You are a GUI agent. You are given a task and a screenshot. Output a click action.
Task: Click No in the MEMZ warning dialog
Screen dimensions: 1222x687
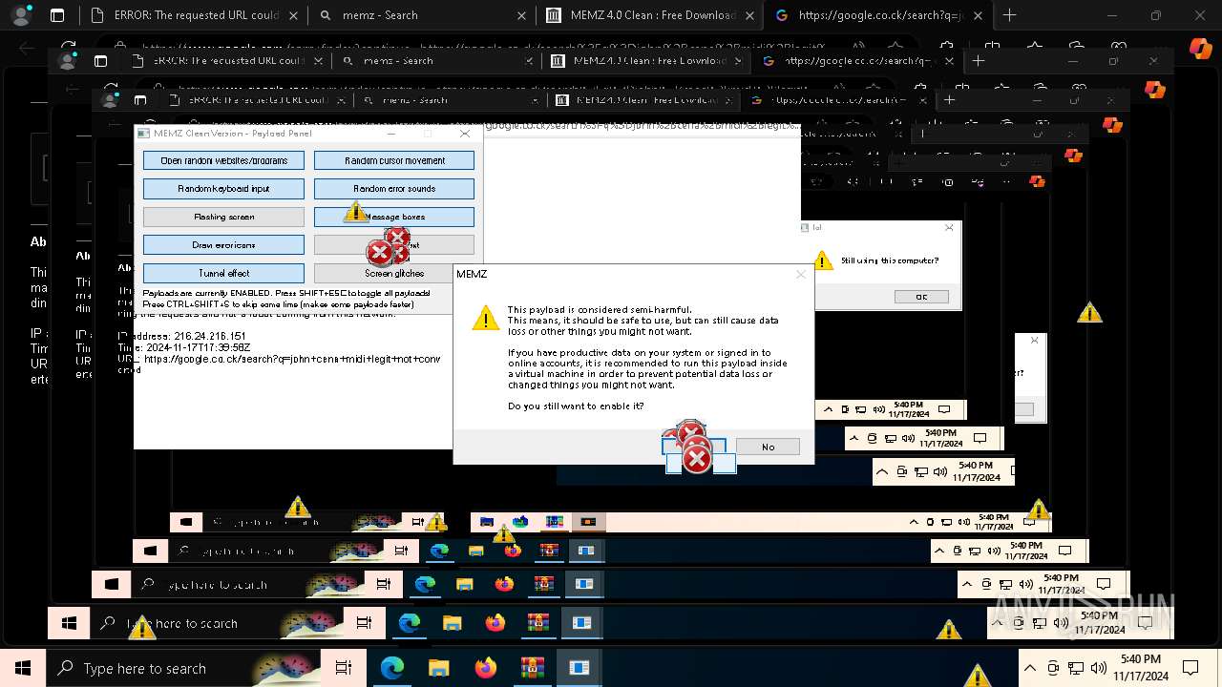(768, 447)
